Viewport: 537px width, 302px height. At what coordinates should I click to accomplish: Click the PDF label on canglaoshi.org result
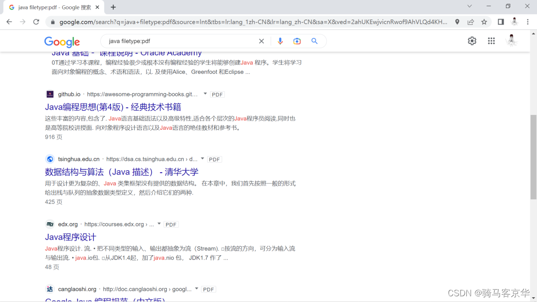[x=208, y=290]
